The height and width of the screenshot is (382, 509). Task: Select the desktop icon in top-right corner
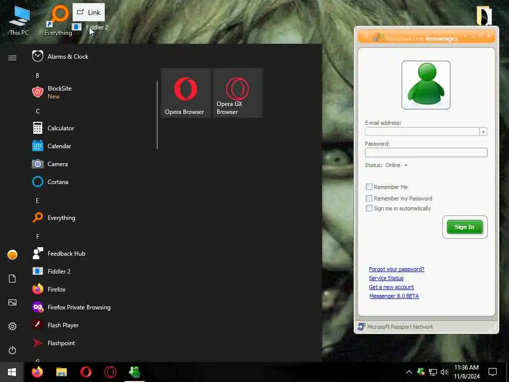pos(484,15)
